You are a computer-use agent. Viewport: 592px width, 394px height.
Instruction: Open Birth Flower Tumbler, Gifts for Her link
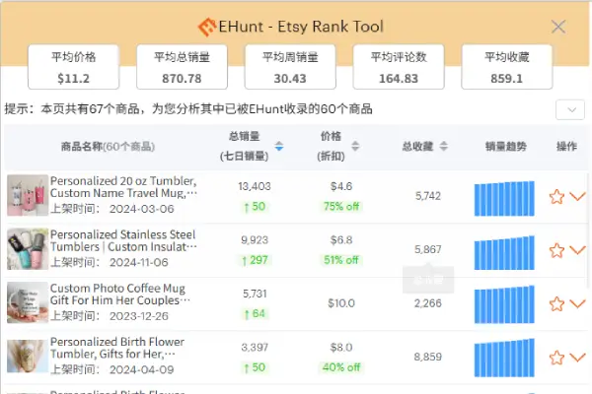tap(117, 348)
